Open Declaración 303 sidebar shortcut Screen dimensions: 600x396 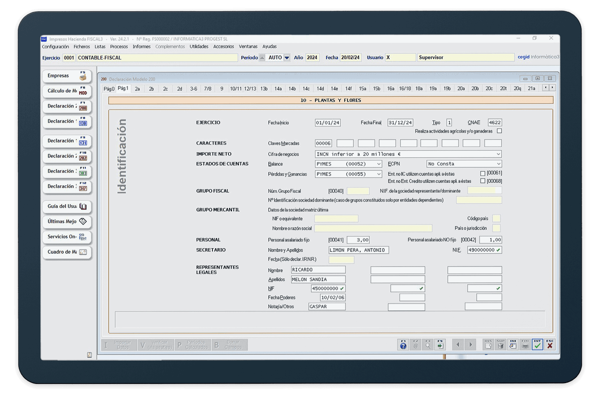(x=67, y=172)
